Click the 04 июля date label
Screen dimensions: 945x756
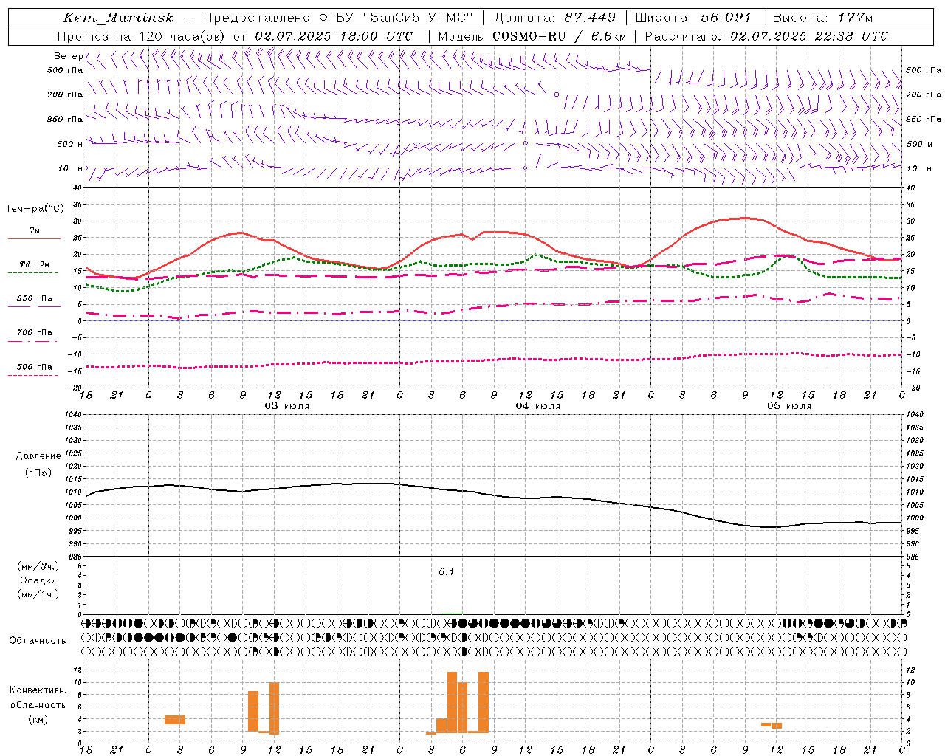[x=537, y=406]
